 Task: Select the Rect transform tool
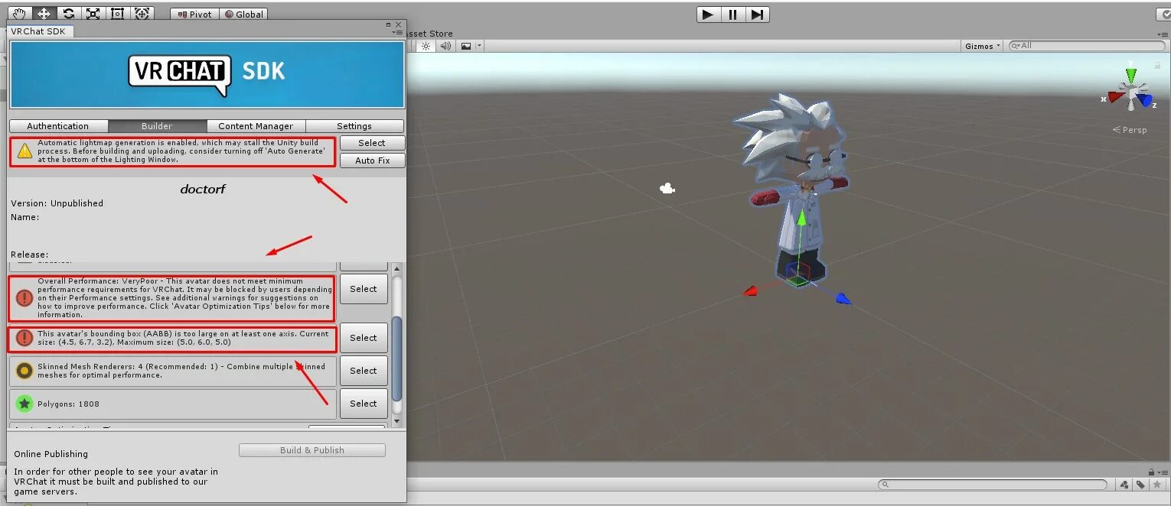coord(117,13)
